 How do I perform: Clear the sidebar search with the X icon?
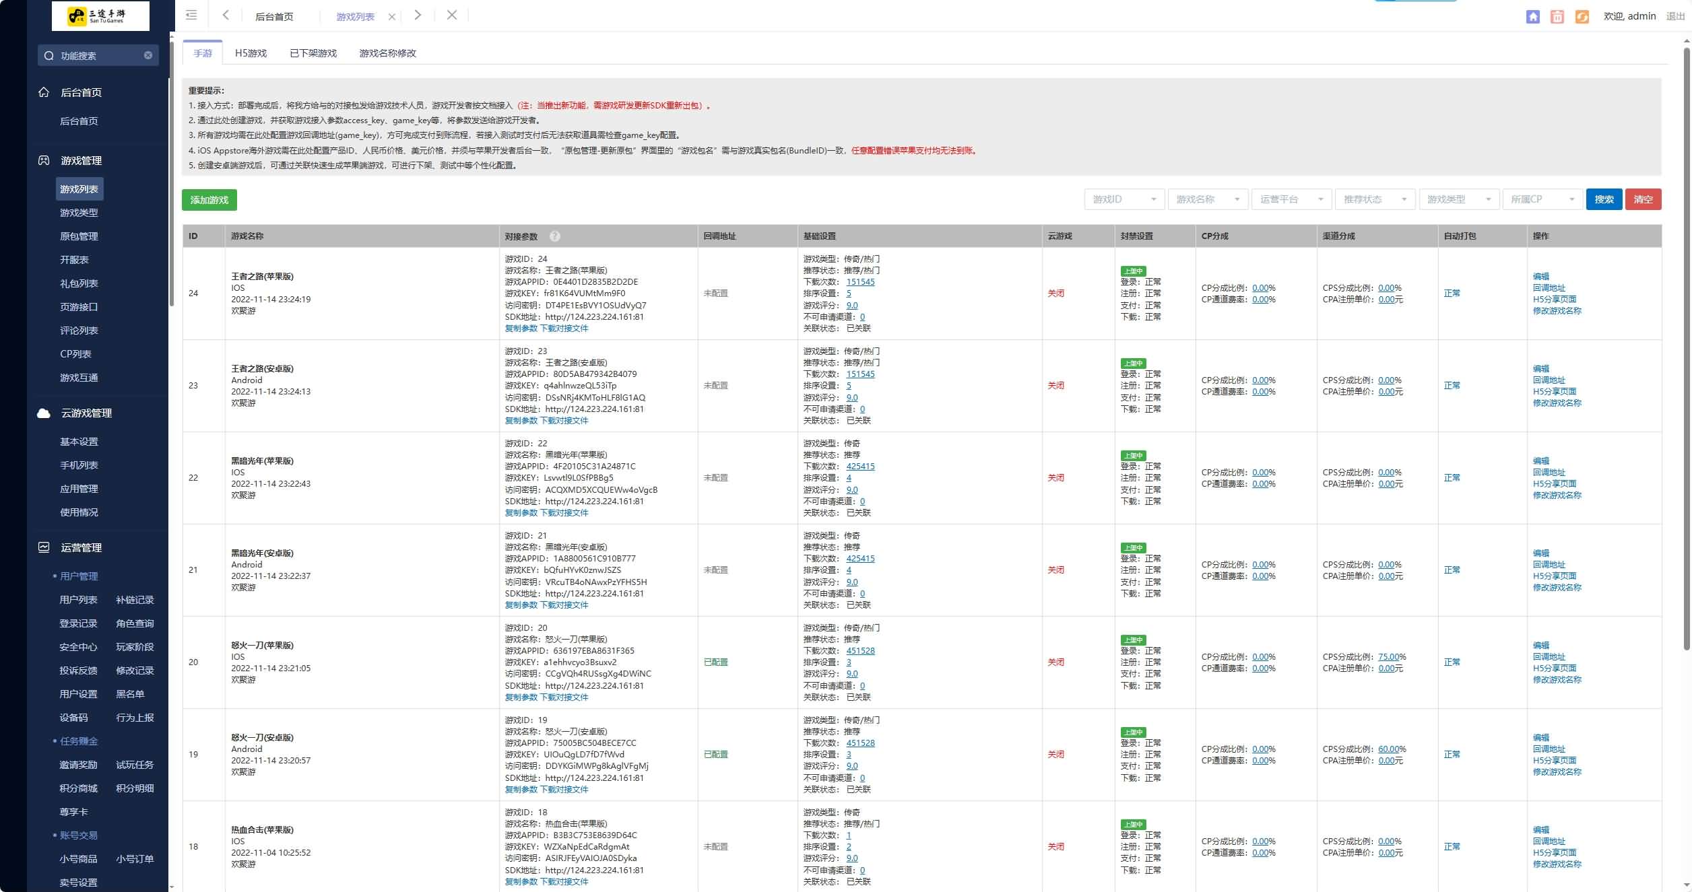(x=148, y=55)
